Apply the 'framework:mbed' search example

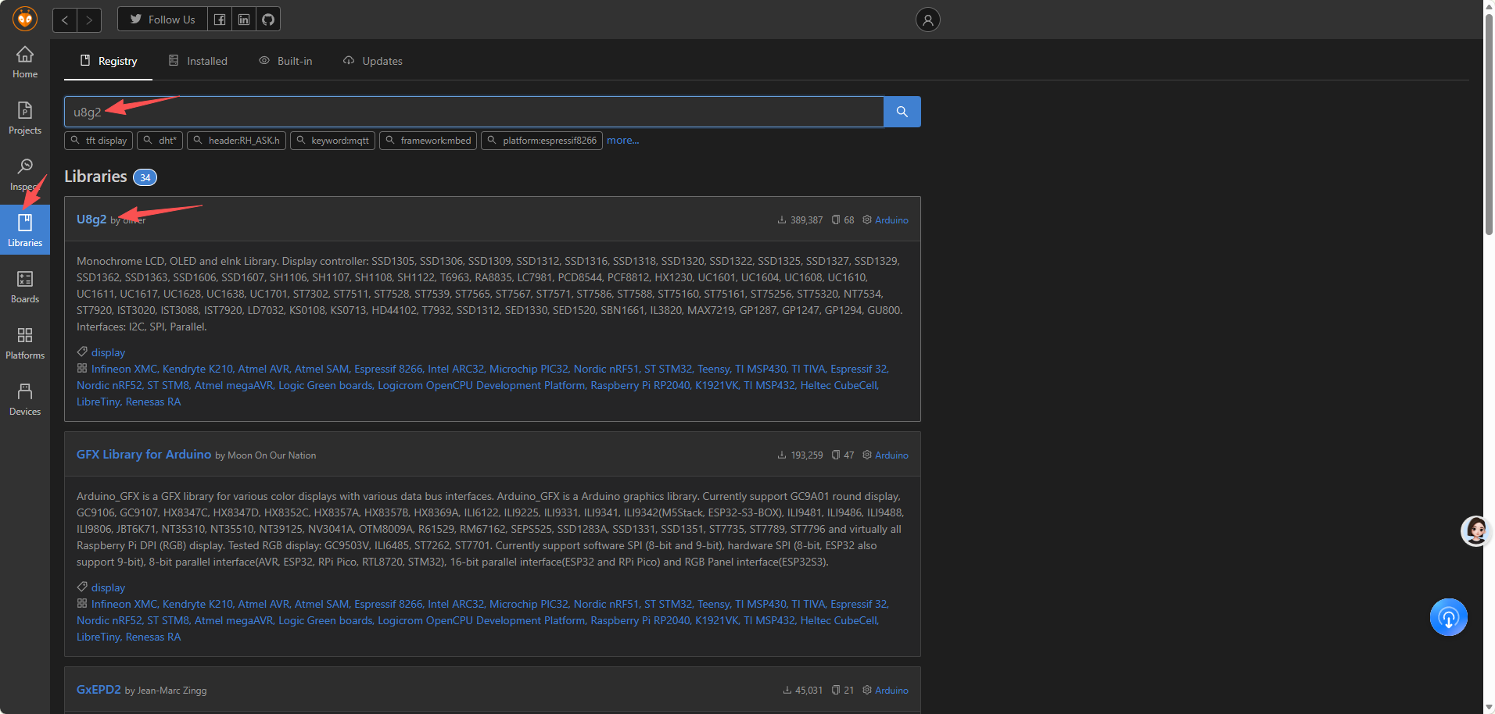pos(428,141)
